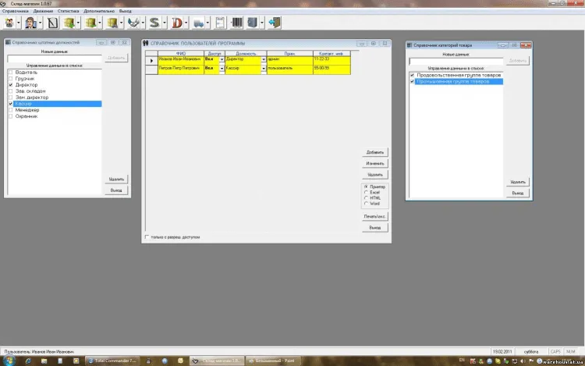Click Windows Start orb on taskbar
This screenshot has height=366, width=585.
pos(9,361)
